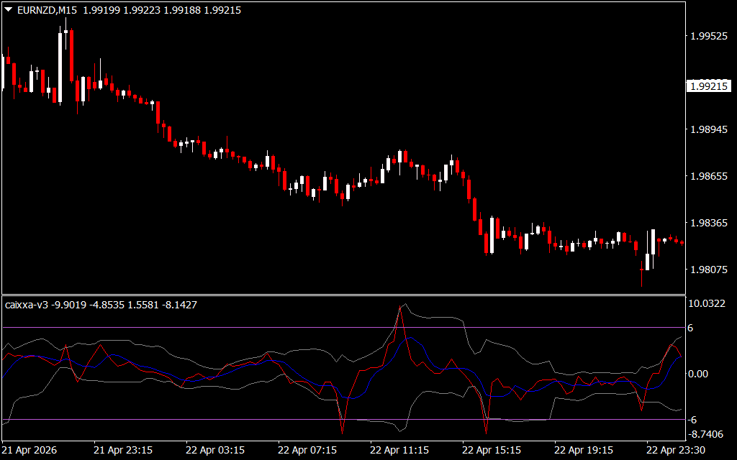Open the chart menu triangle beside EURNZD

pos(9,9)
